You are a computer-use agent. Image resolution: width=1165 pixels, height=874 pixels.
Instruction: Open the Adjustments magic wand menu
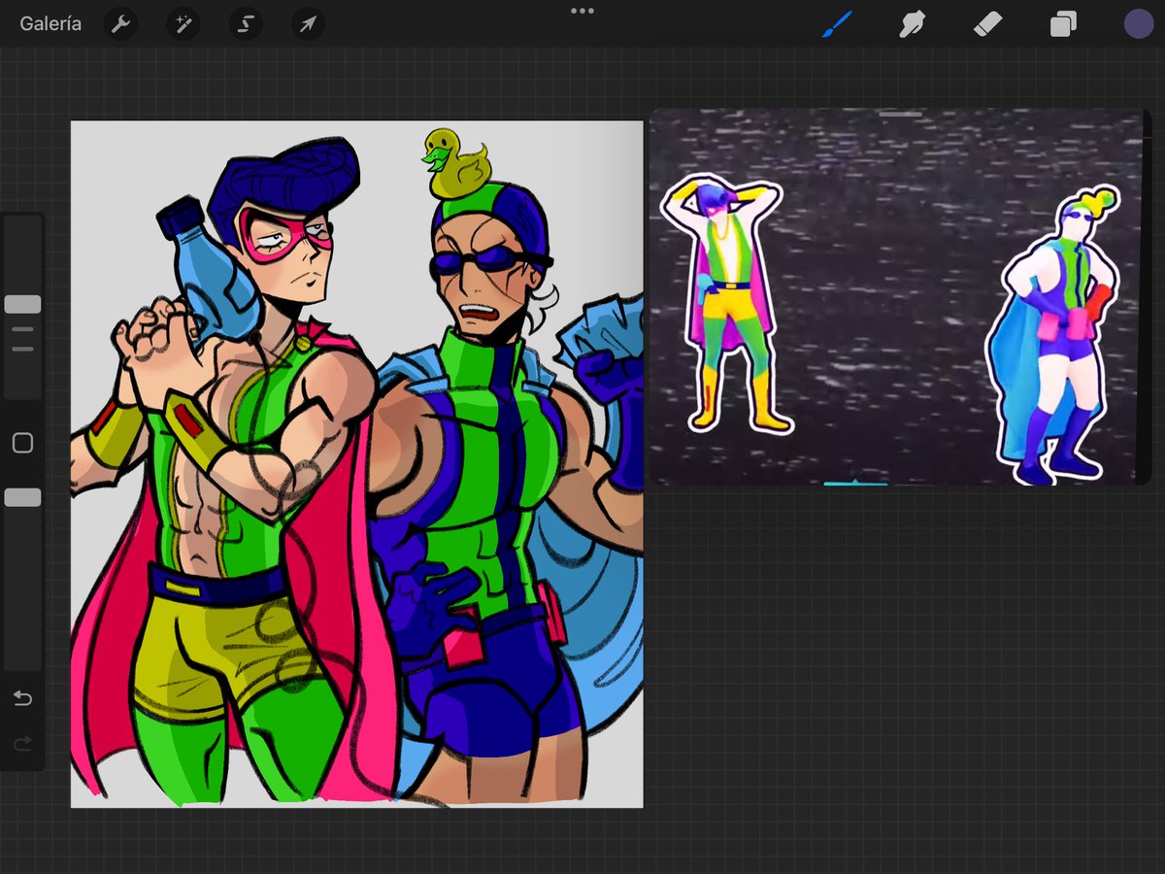tap(183, 24)
